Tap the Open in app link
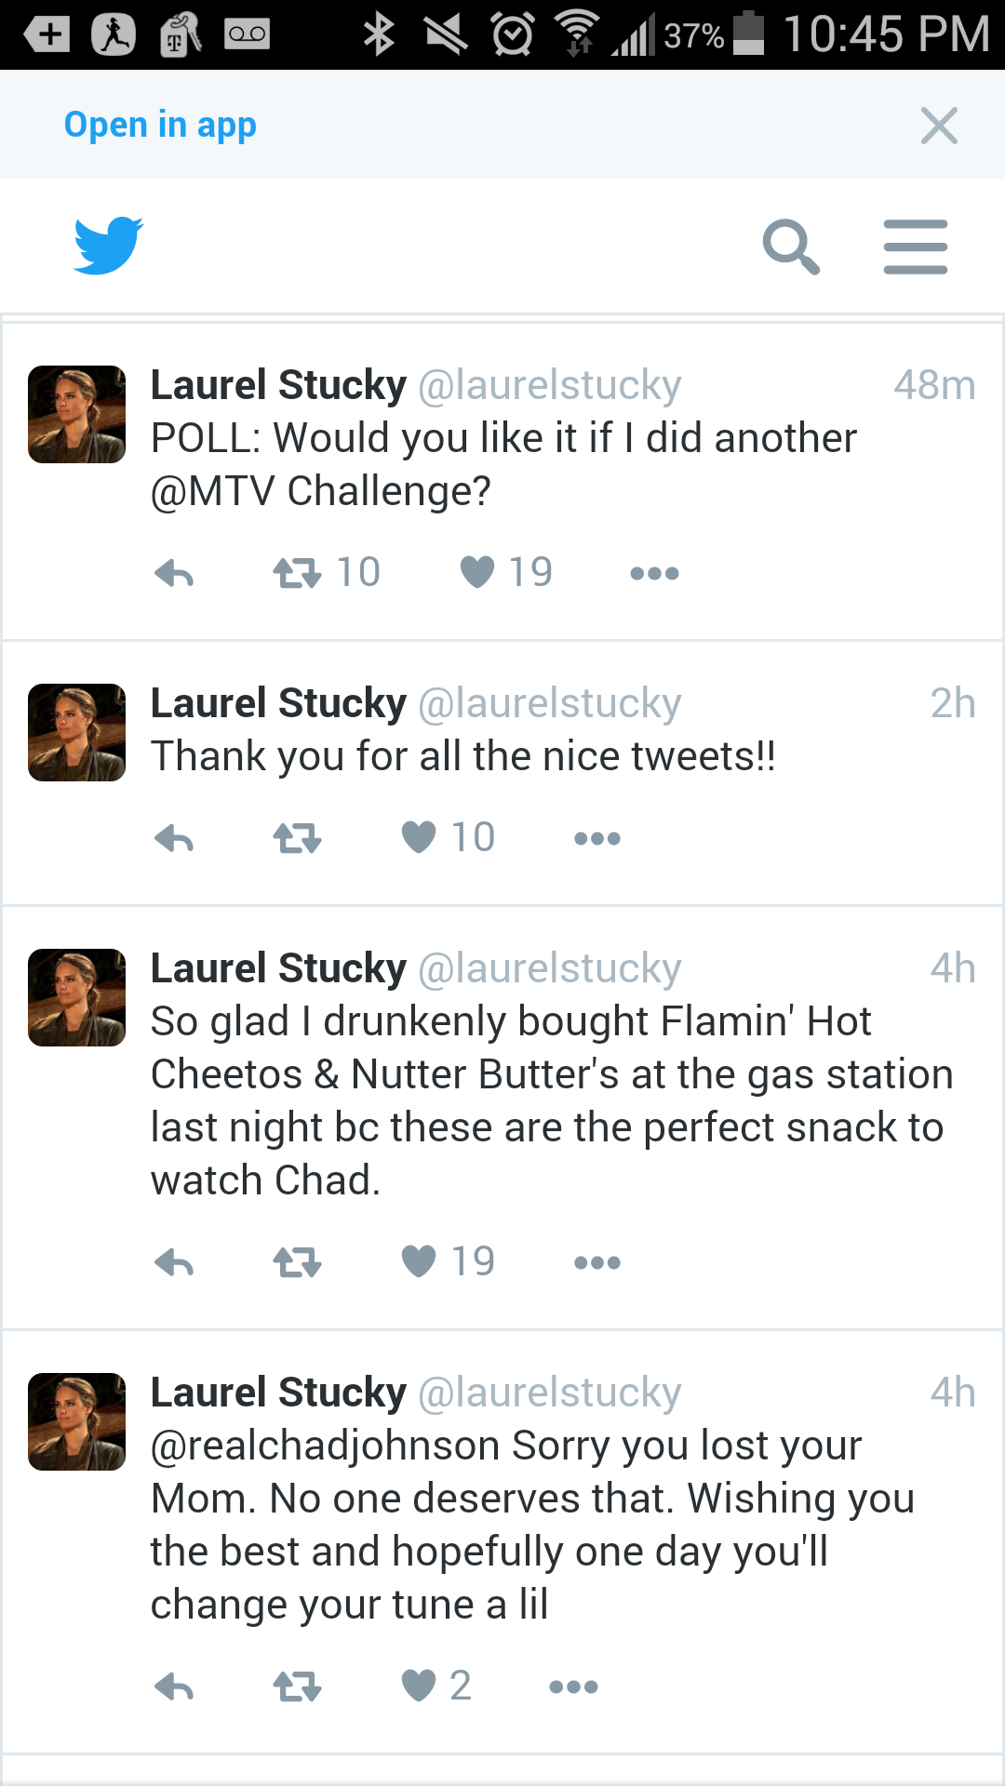This screenshot has width=1005, height=1786. pos(160,125)
